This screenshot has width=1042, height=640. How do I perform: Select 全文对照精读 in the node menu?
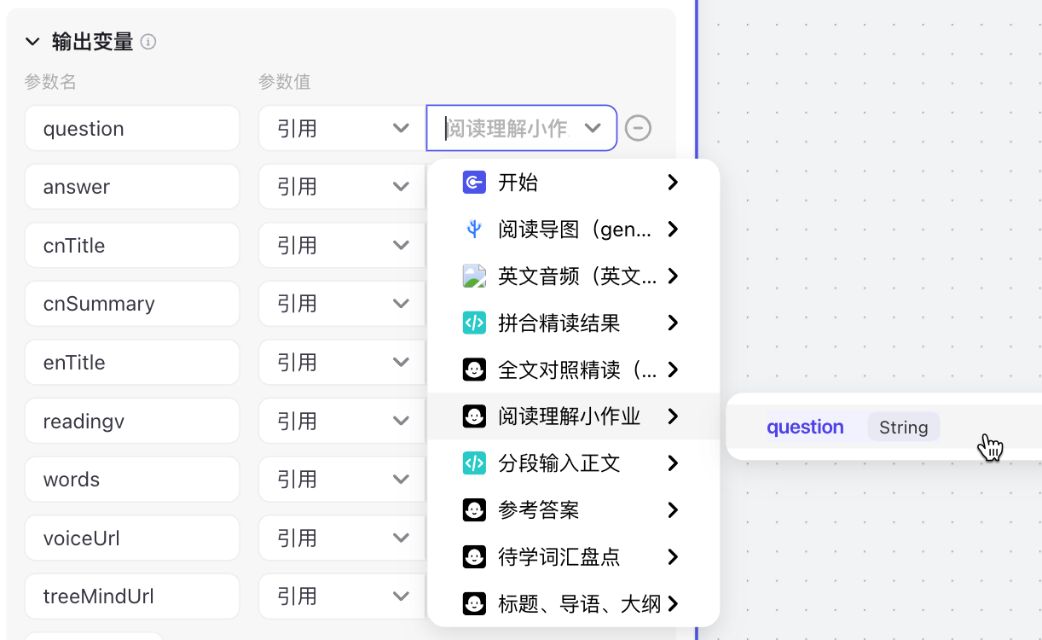point(573,369)
